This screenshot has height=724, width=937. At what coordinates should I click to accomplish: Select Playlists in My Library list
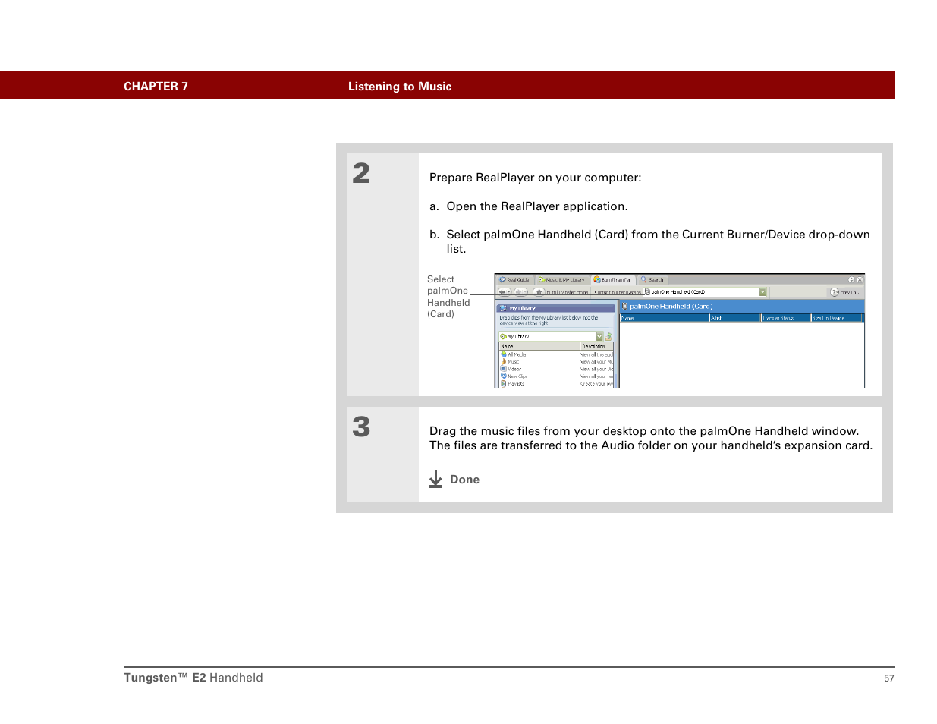tap(512, 384)
